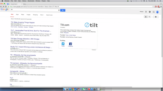Open 'Studio TILT: Award Winning London Architecture' result

click(31, 47)
